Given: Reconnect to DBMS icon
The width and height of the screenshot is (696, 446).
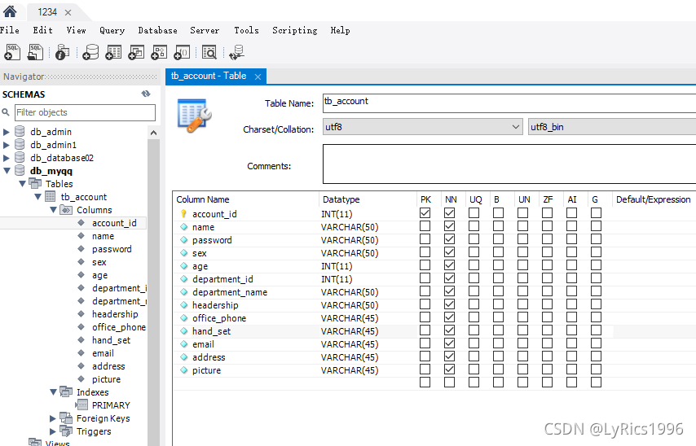Looking at the screenshot, I should [236, 52].
